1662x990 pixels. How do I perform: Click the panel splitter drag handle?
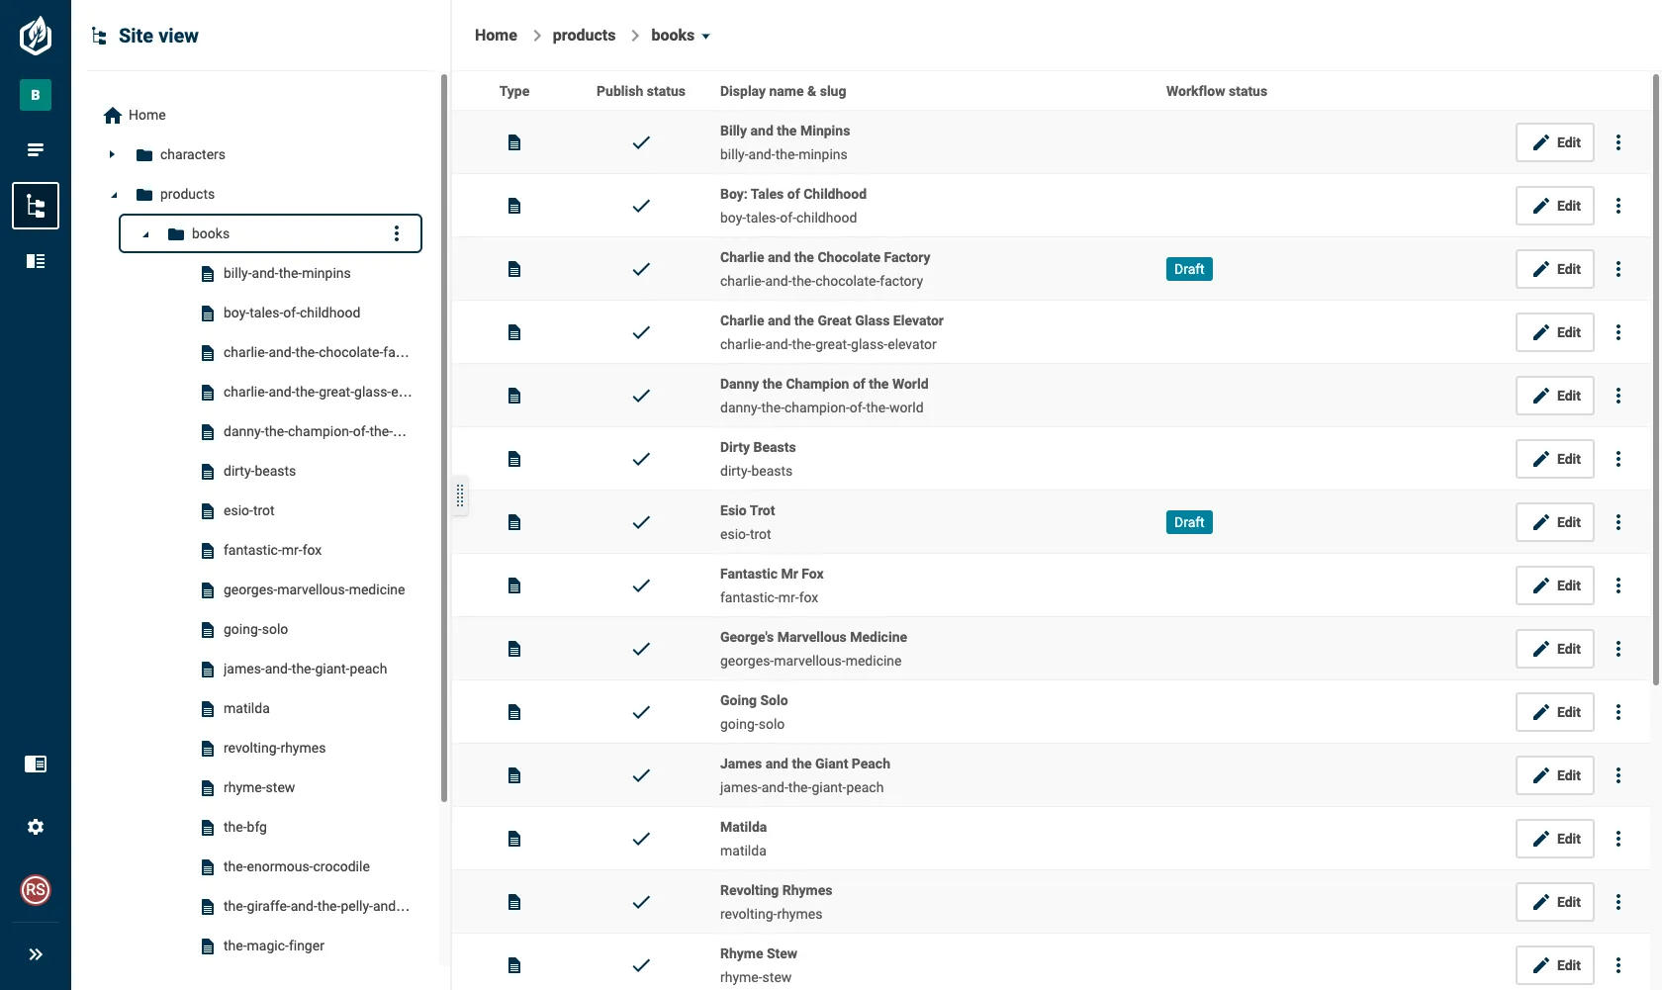460,496
